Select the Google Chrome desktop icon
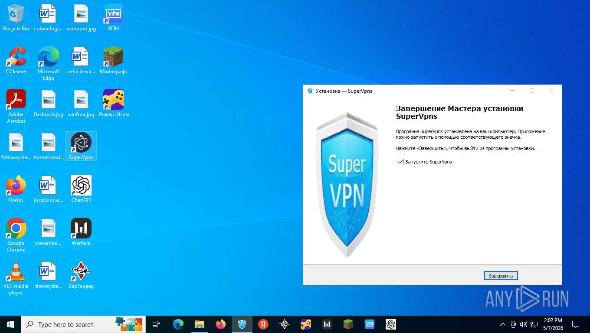 [x=16, y=235]
